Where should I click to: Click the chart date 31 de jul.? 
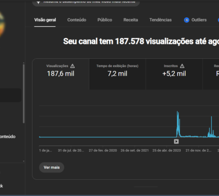pos(71,150)
